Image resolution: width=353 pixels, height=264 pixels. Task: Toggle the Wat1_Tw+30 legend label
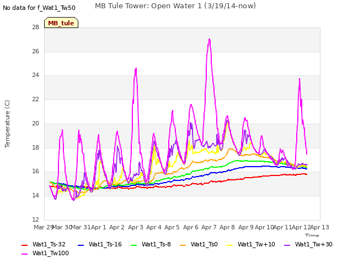click(314, 244)
